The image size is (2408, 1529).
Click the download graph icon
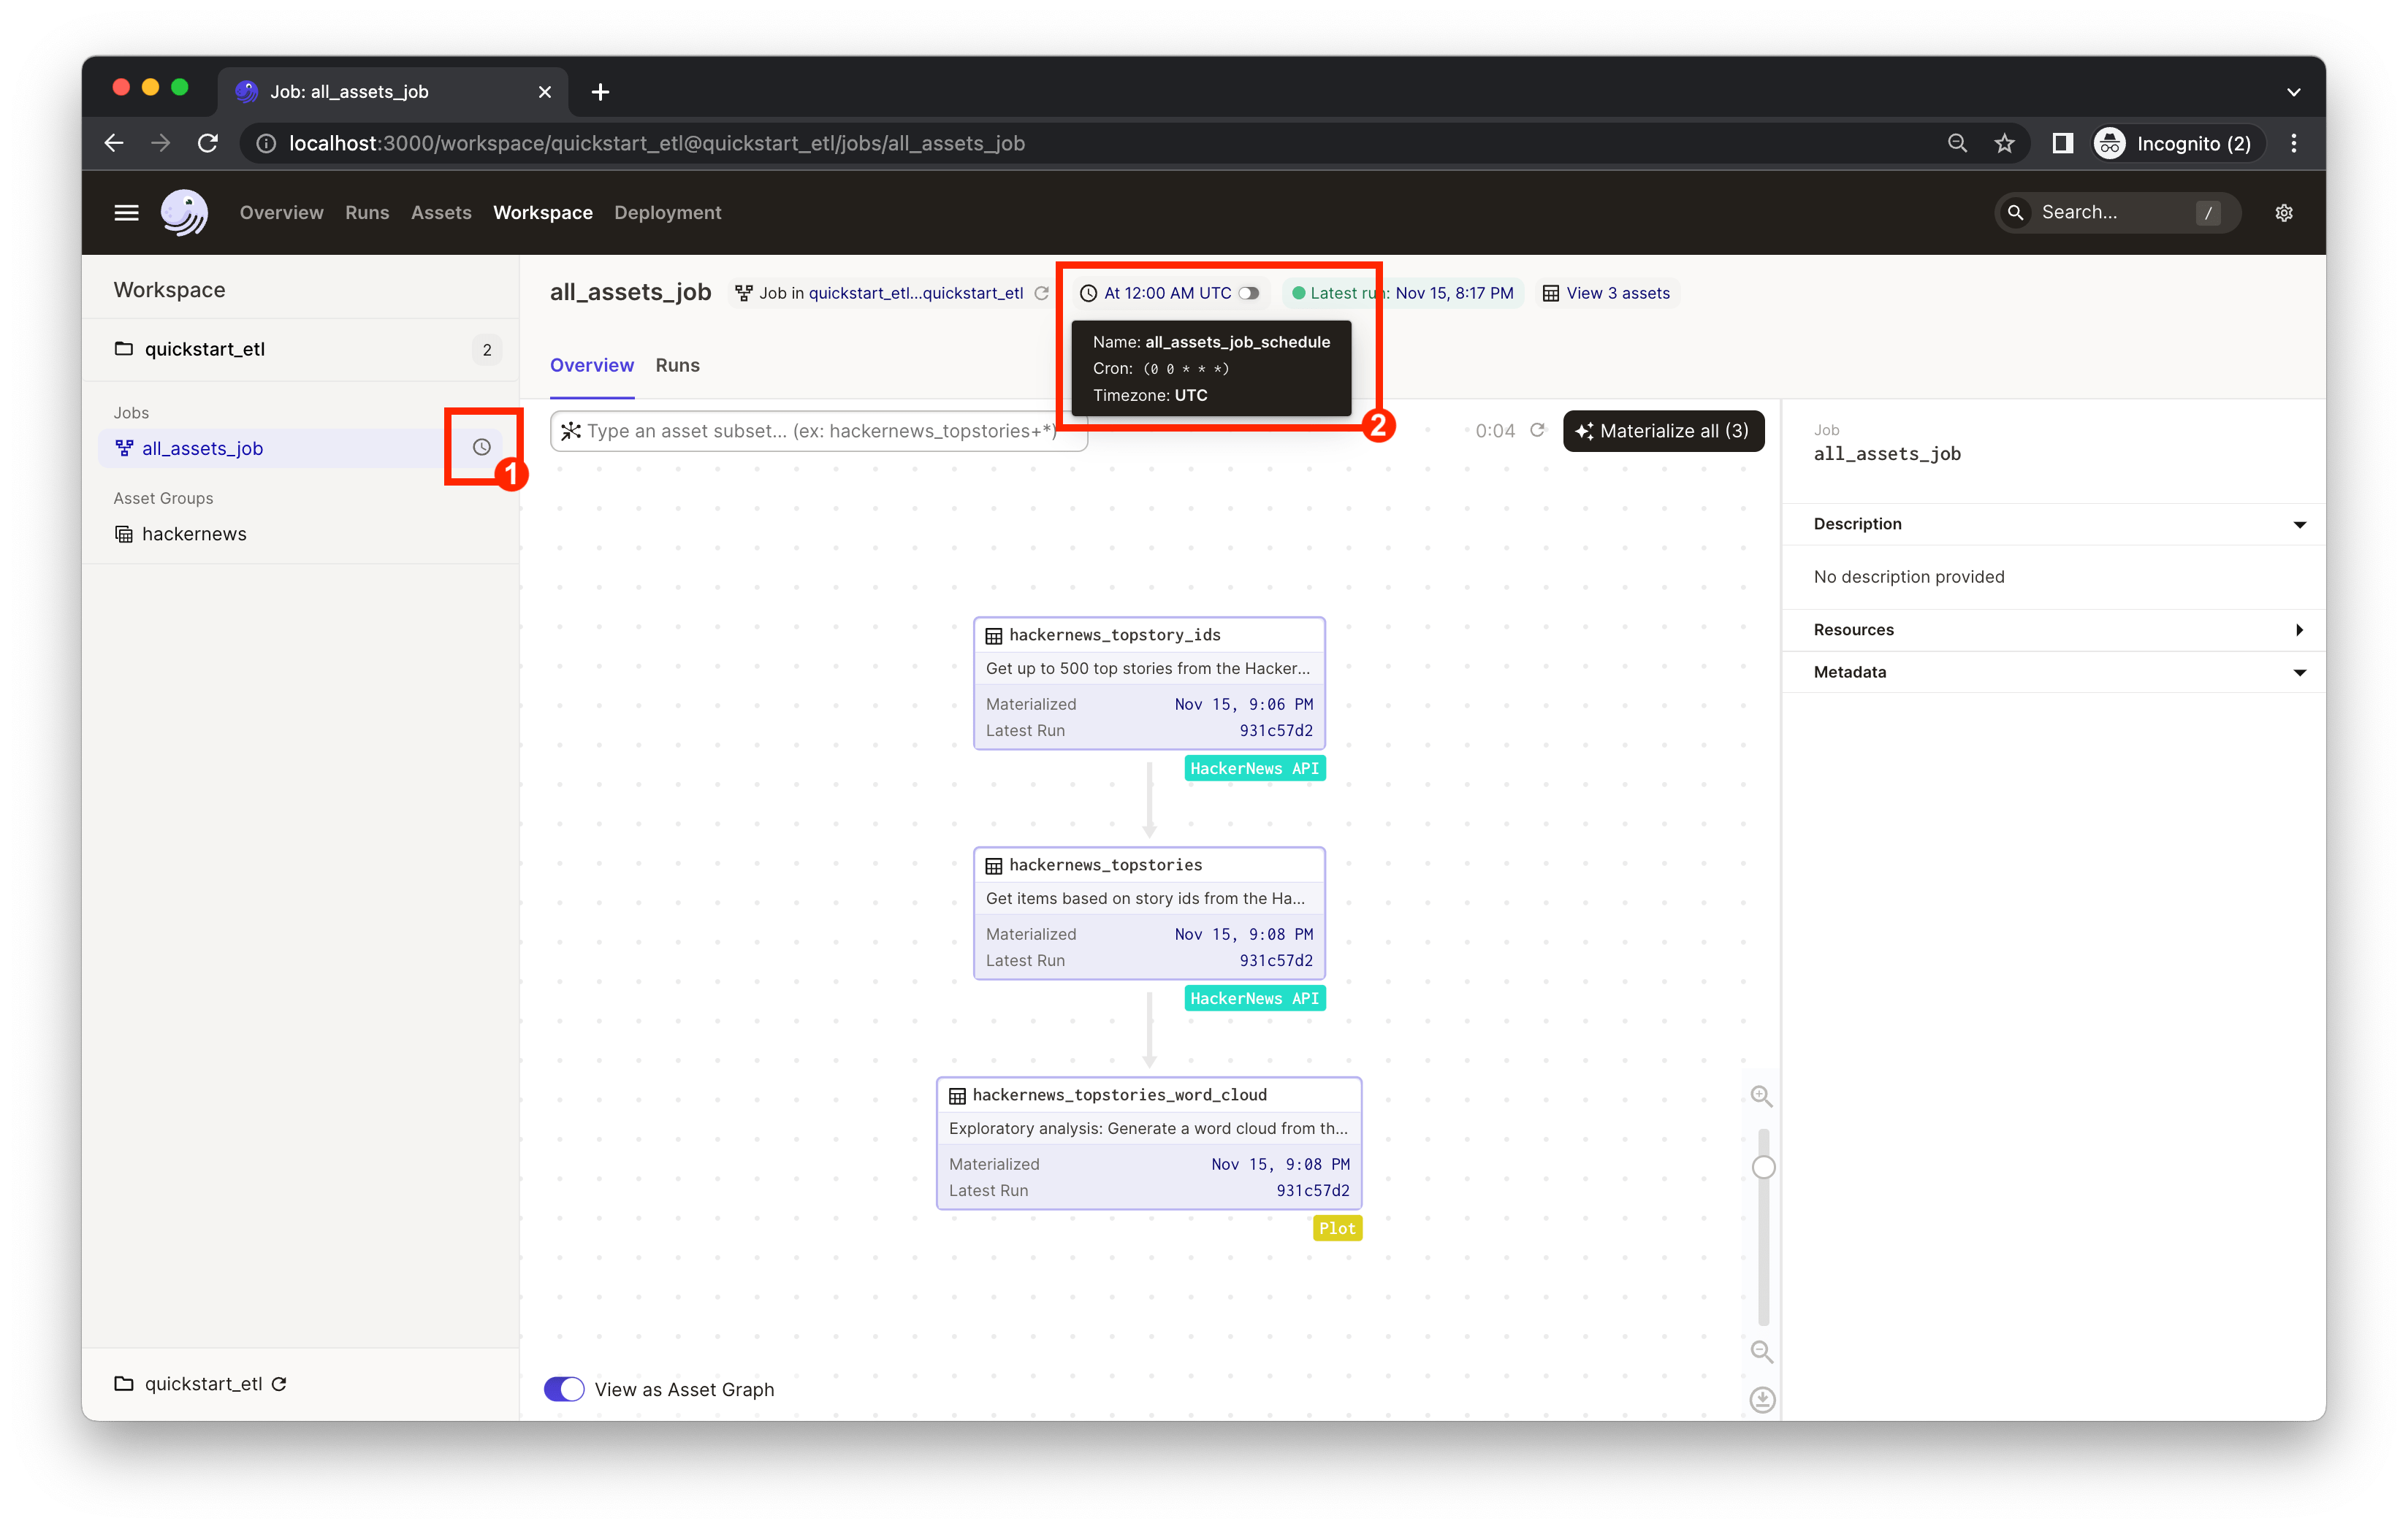pyautogui.click(x=1762, y=1399)
